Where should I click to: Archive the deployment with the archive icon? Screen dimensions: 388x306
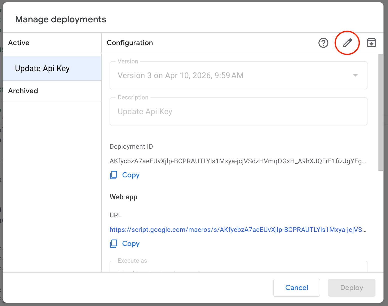click(x=371, y=43)
